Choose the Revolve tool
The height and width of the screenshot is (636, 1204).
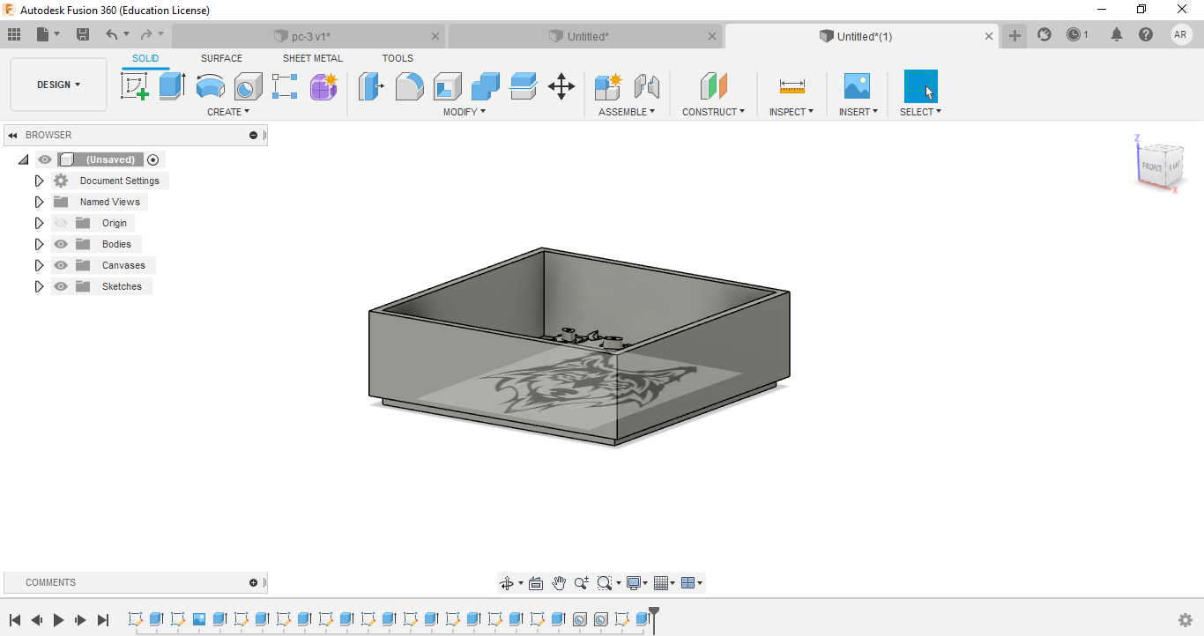211,86
